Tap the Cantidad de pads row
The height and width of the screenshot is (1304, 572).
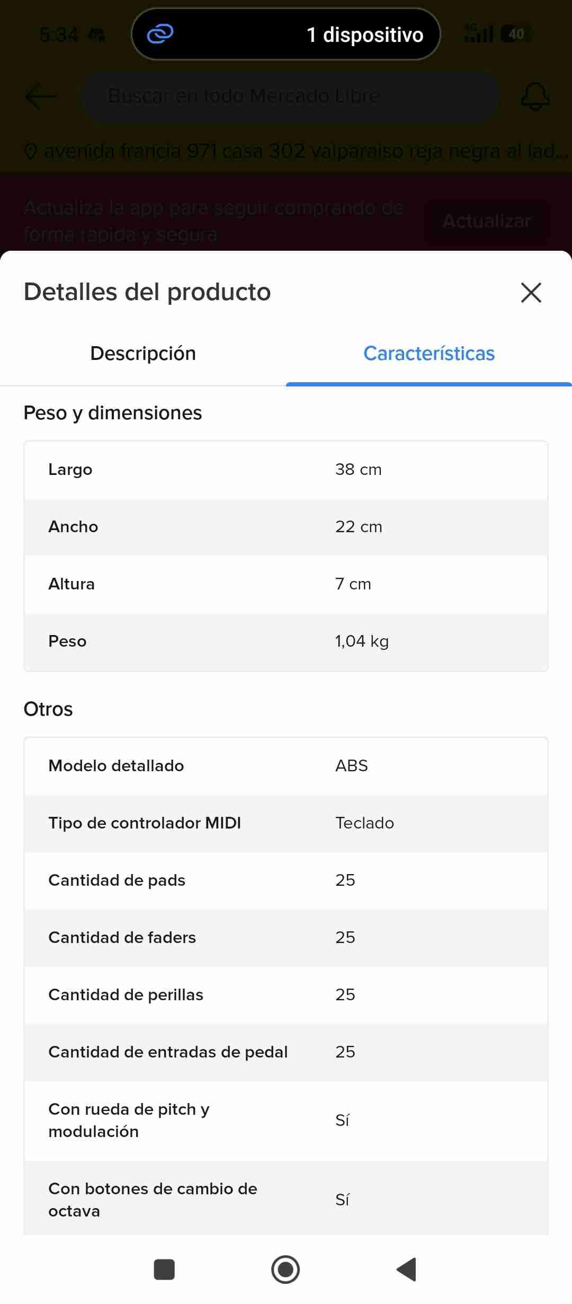click(286, 880)
